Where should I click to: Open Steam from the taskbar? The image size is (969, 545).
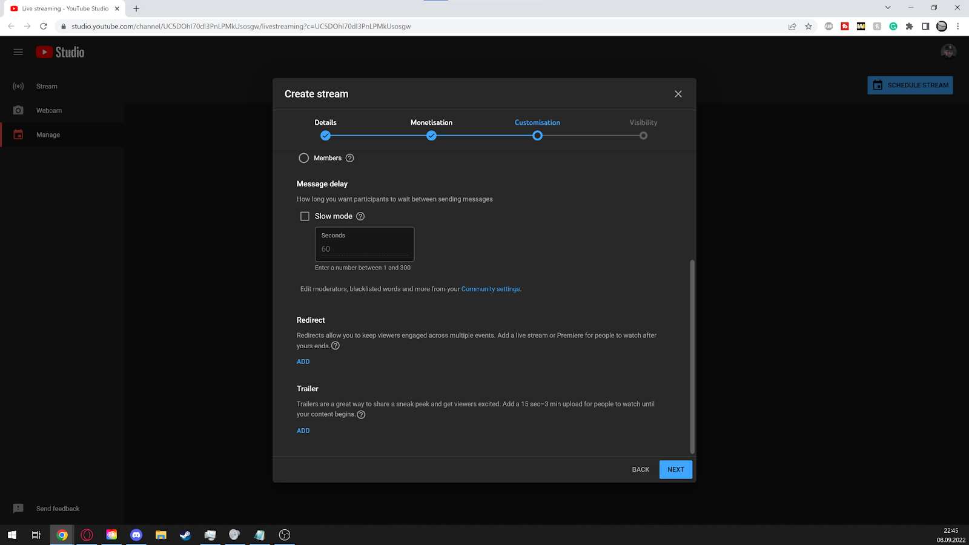click(x=185, y=535)
